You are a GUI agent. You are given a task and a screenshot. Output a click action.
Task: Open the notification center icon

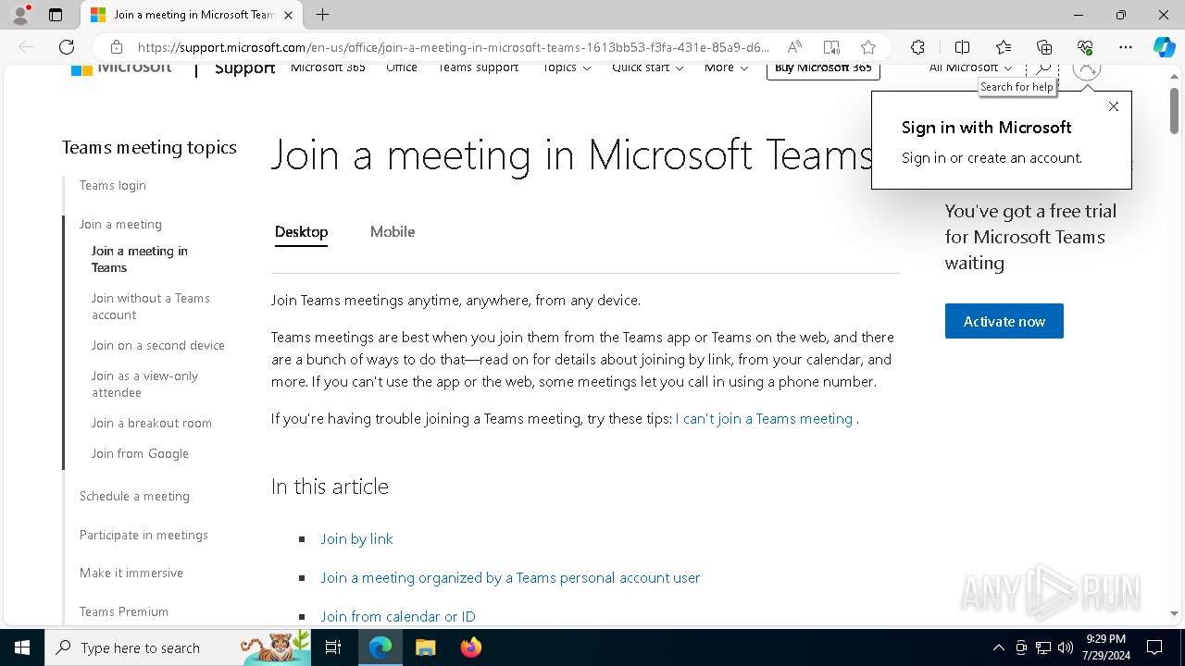tap(1154, 647)
